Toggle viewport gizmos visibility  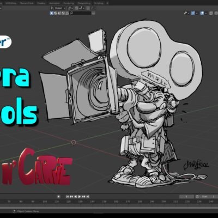point(193,13)
